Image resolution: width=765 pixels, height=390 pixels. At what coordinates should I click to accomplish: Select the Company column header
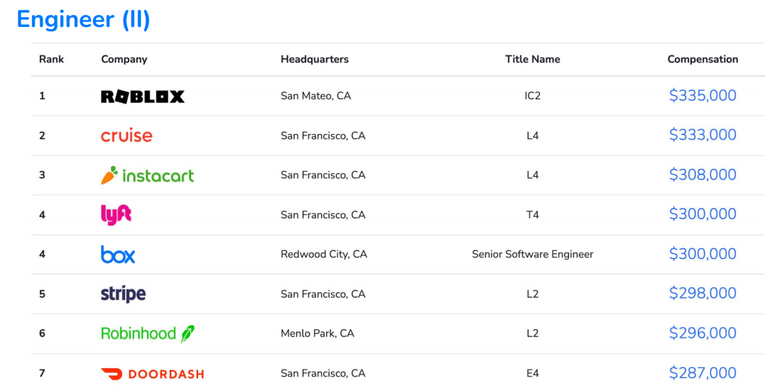pos(124,60)
